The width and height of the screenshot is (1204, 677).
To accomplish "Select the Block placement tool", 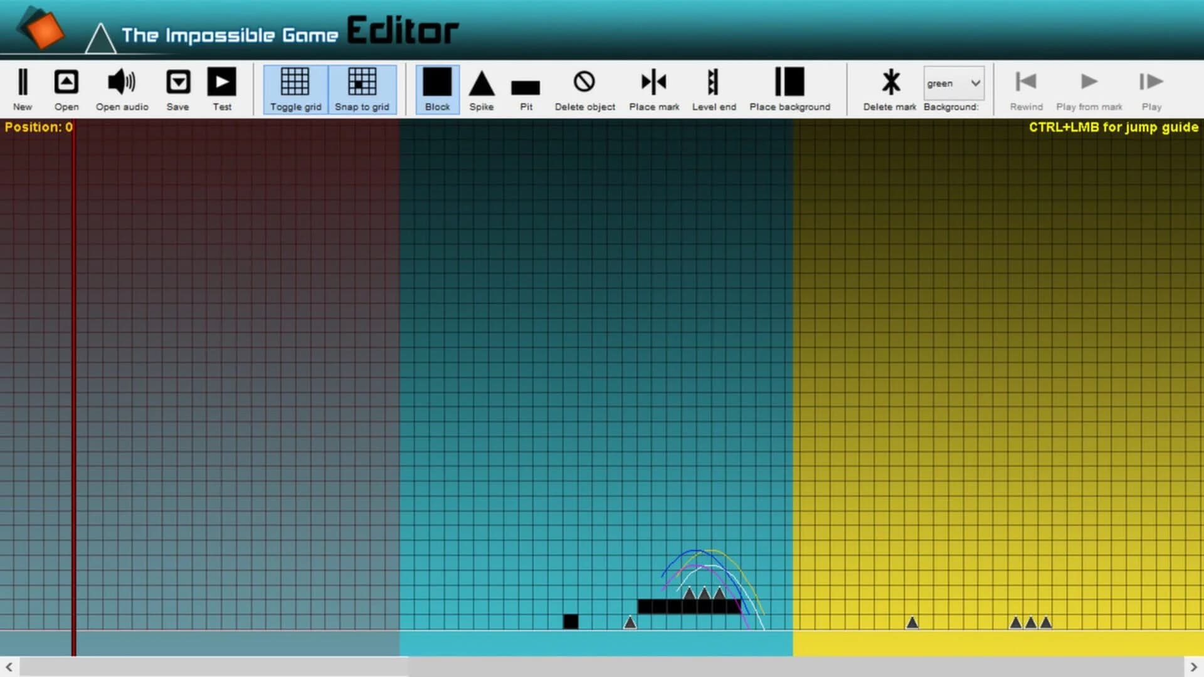I will click(436, 88).
